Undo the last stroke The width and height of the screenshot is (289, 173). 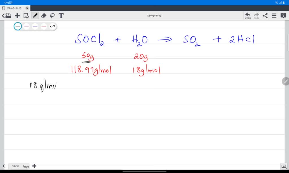pos(248,16)
